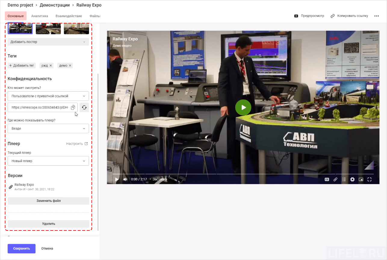Click the "Заменить файл" button
The image size is (387, 260).
[48, 201]
